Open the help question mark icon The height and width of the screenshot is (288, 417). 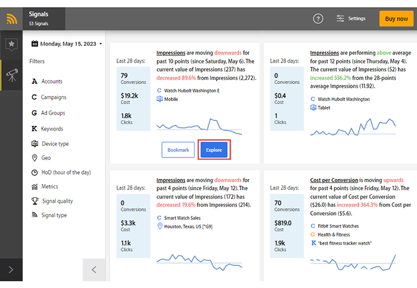[x=318, y=18]
